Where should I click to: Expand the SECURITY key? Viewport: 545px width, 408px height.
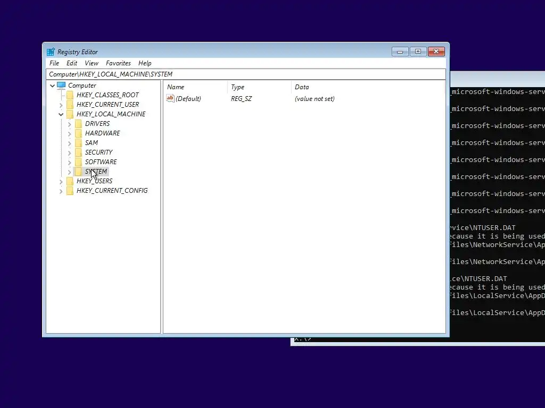[70, 152]
